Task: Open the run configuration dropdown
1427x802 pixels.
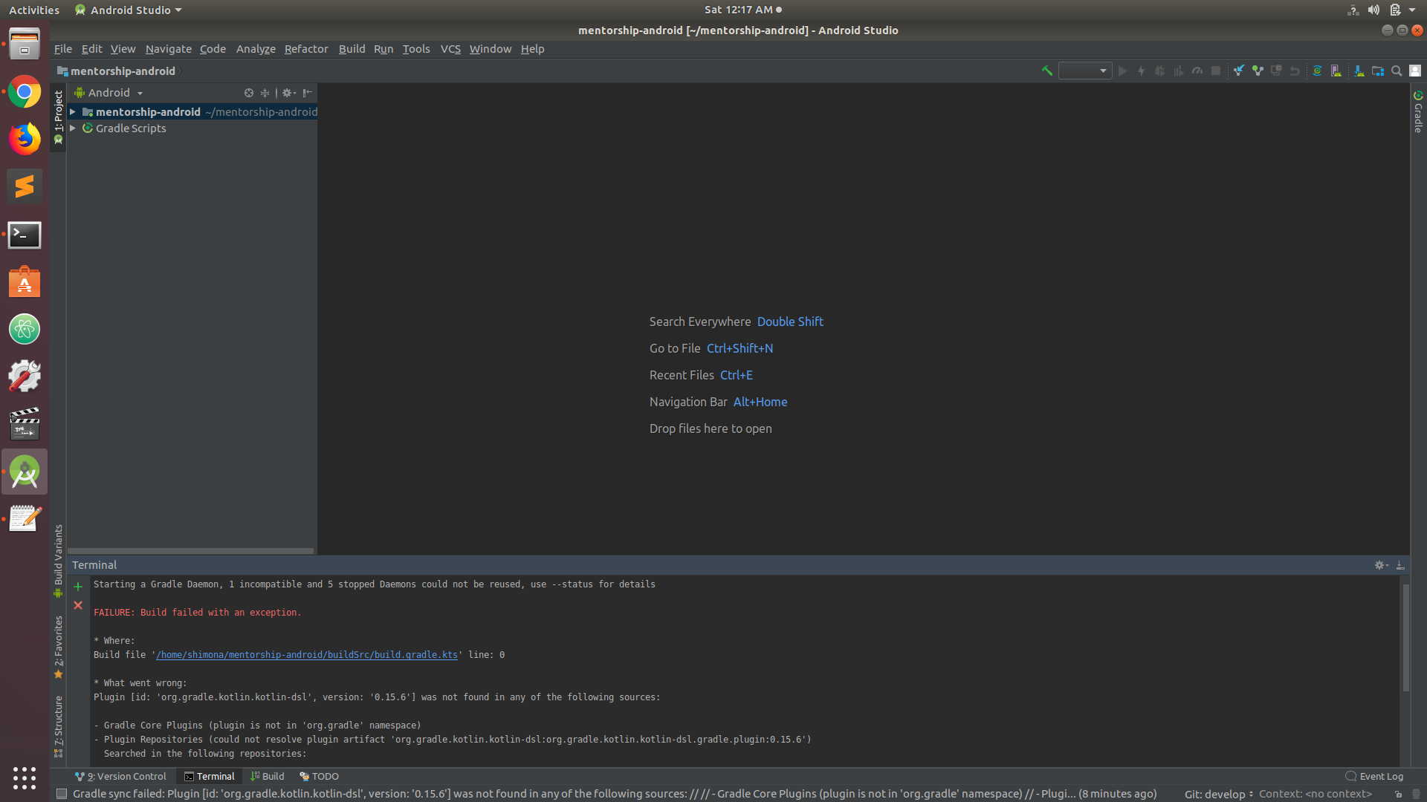Action: click(1085, 71)
